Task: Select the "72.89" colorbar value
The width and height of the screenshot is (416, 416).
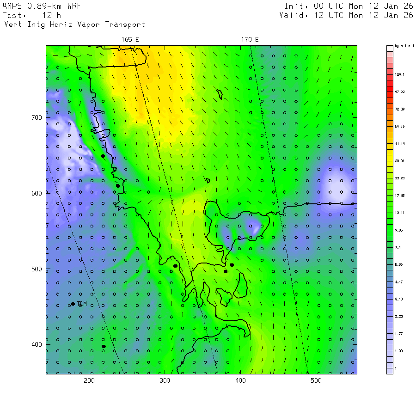Action: [399, 109]
